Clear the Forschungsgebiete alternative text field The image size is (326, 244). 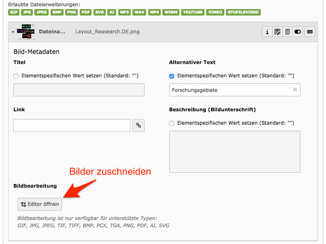point(294,90)
